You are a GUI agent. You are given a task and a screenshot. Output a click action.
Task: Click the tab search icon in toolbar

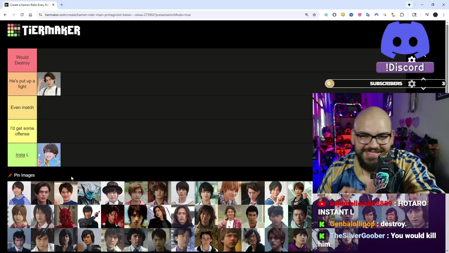tap(414, 15)
